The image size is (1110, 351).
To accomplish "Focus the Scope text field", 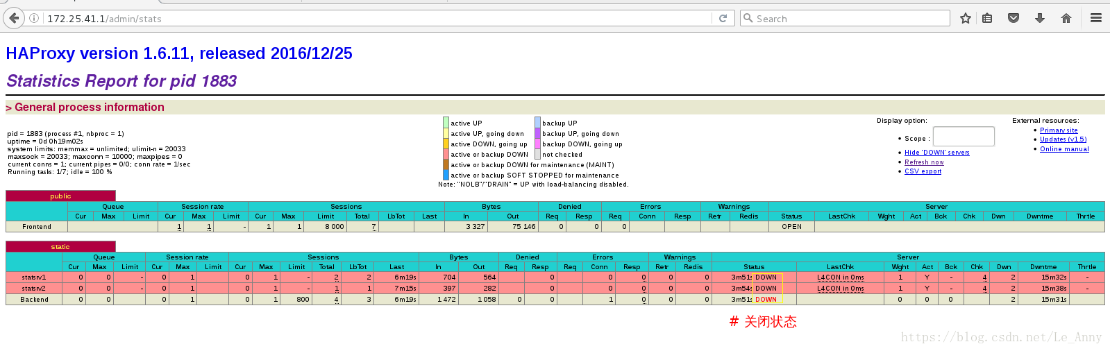I will 964,137.
